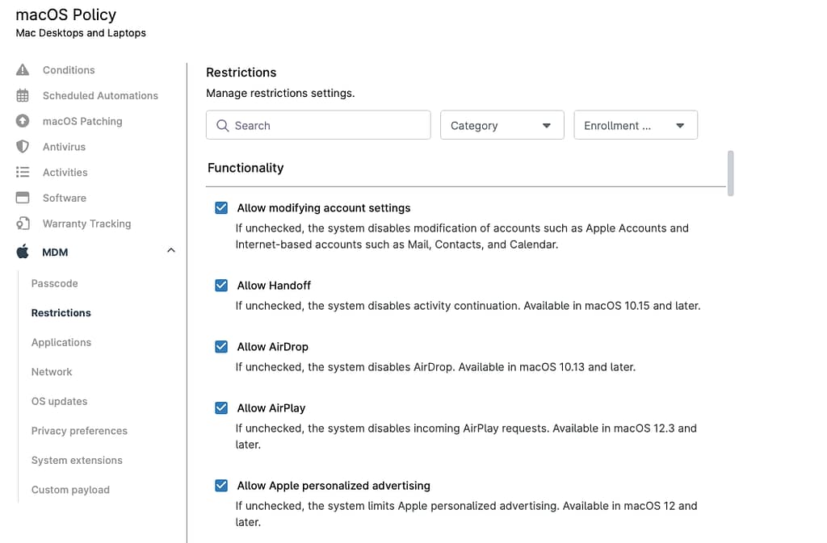Expand the Enrollment filter dropdown
This screenshot has height=543, width=827.
pos(636,125)
